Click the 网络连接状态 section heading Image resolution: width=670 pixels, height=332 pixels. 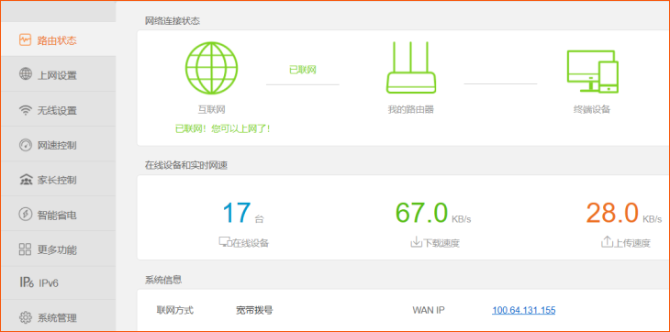click(173, 21)
